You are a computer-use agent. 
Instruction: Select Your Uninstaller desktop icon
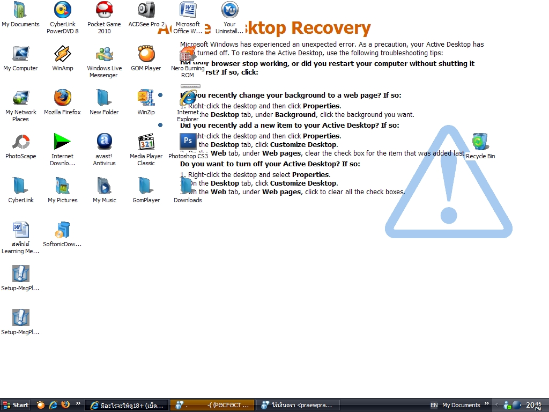pyautogui.click(x=229, y=18)
